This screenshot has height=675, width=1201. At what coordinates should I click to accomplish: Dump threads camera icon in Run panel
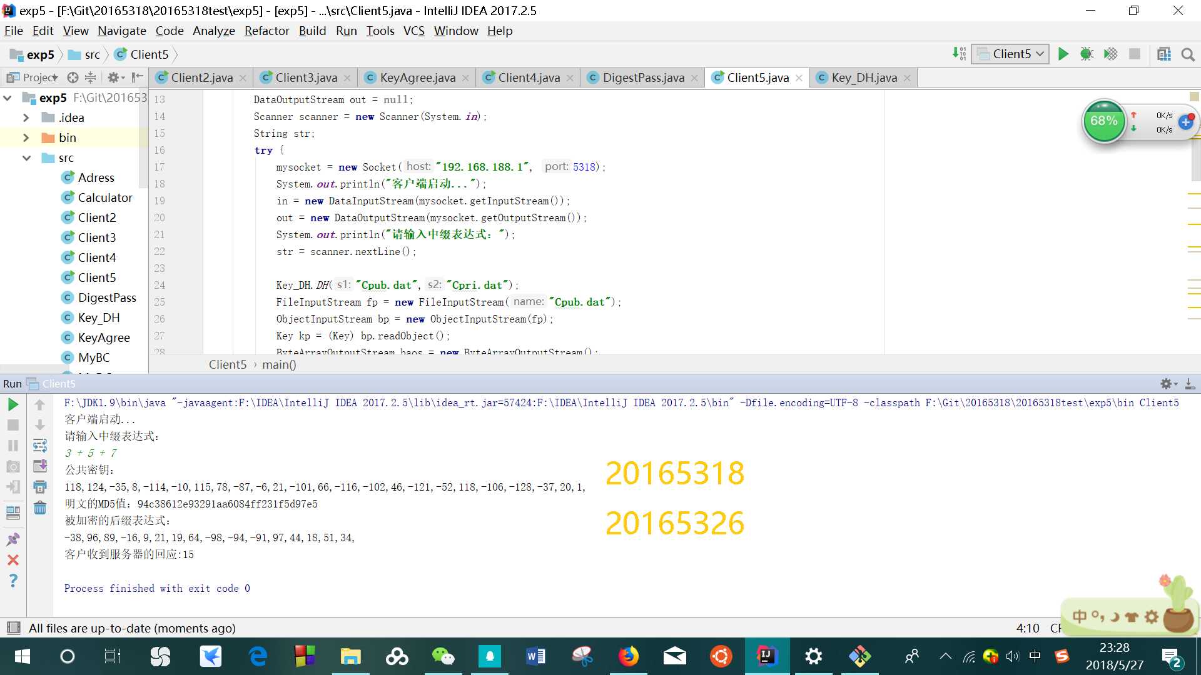coord(13,466)
